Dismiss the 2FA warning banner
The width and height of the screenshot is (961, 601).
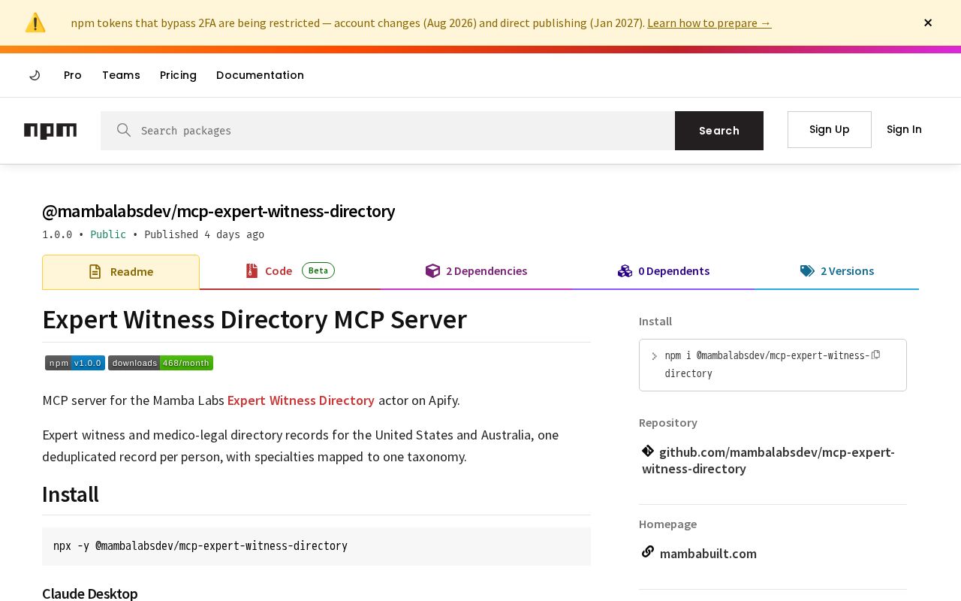(x=928, y=23)
